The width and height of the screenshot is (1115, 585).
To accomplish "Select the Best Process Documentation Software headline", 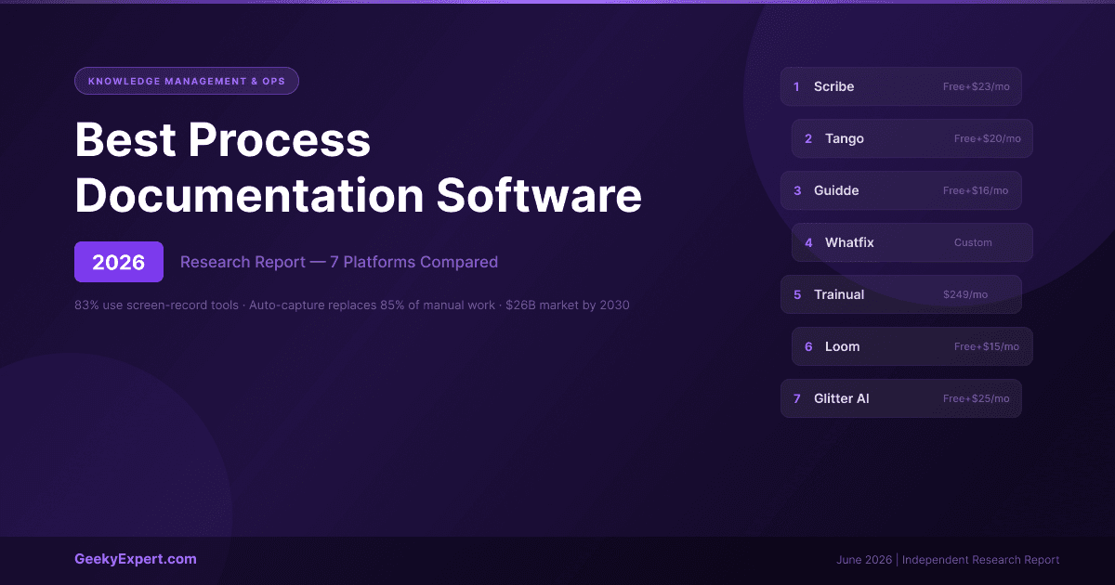I will 358,168.
